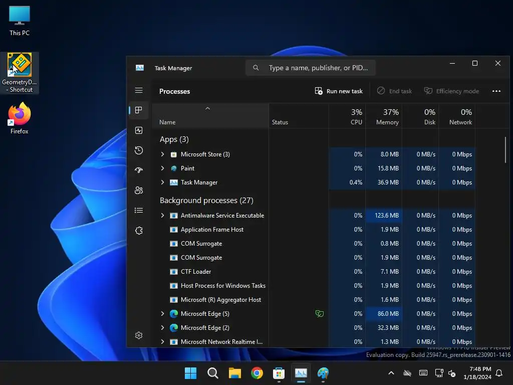
Task: Open Google Chrome from the taskbar
Action: [257, 373]
